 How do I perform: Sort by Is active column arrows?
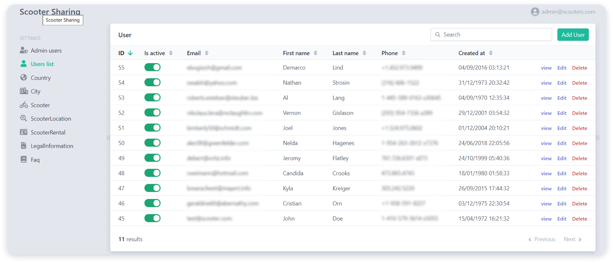171,53
